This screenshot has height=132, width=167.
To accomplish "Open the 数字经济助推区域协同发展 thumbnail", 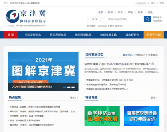I will pos(102,116).
